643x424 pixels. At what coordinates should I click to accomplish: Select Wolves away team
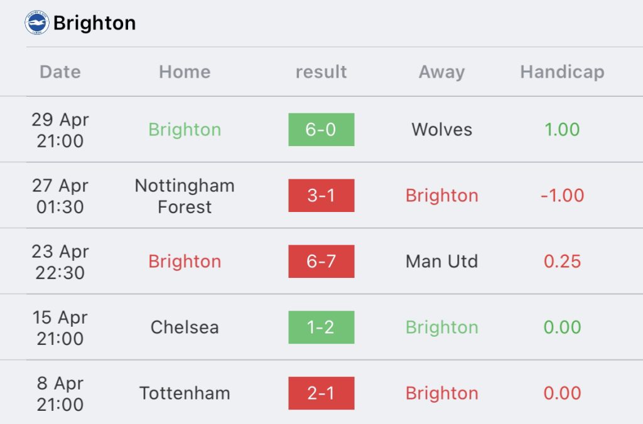[x=441, y=129]
